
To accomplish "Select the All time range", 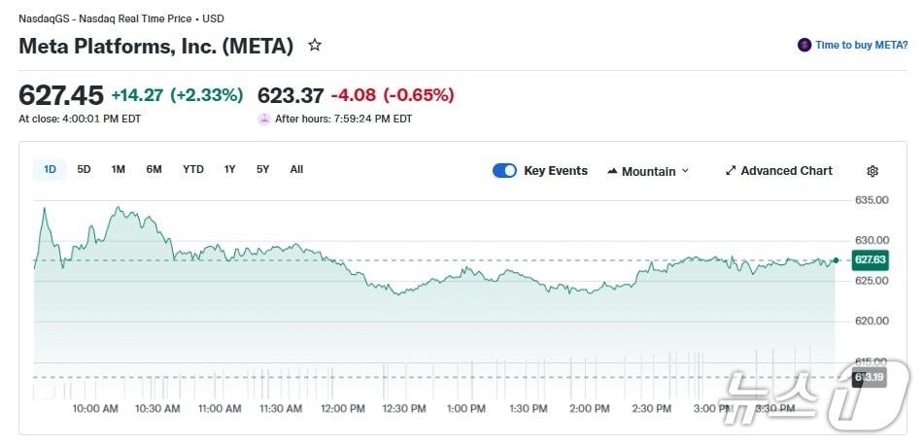I will click(x=296, y=169).
